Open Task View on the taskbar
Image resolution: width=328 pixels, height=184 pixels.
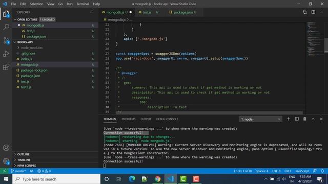[119, 179]
